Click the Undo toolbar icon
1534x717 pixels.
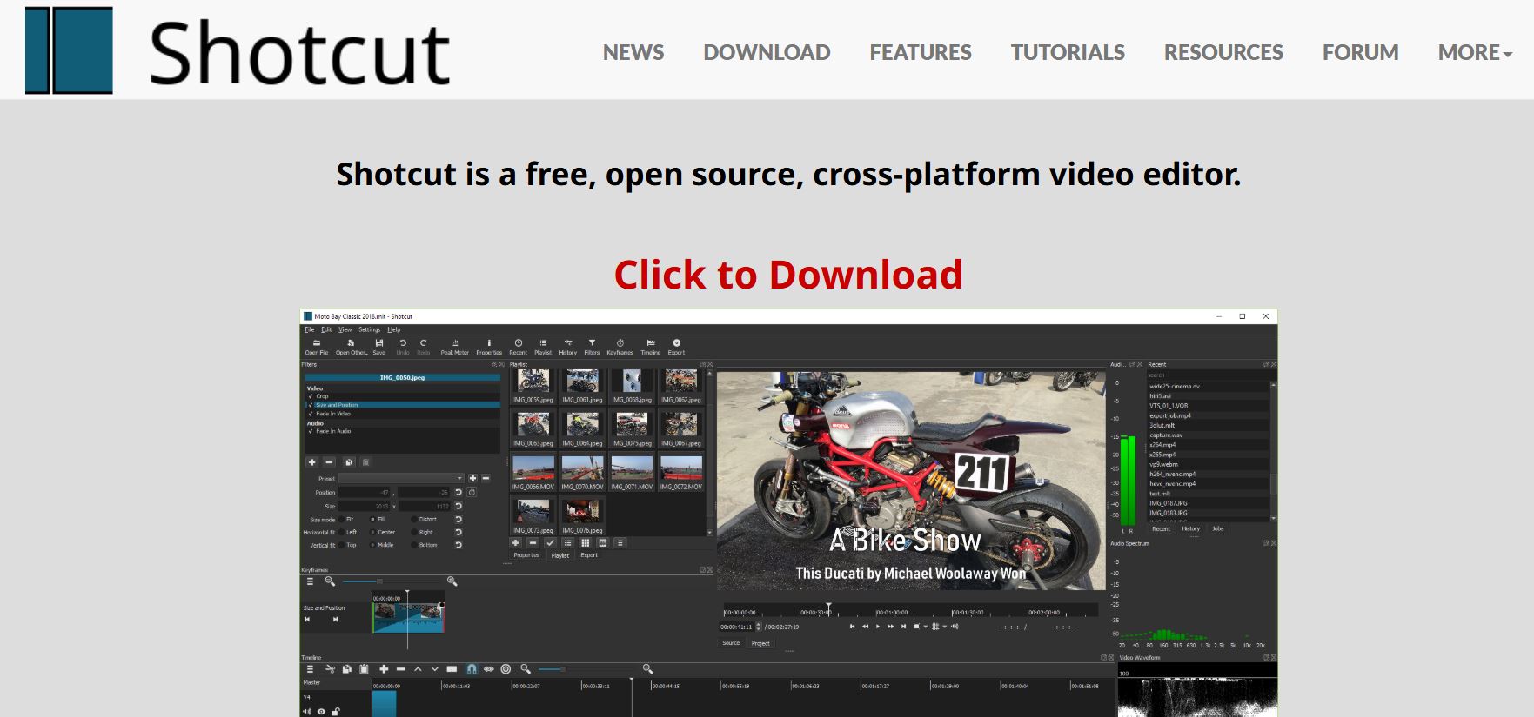[x=402, y=347]
